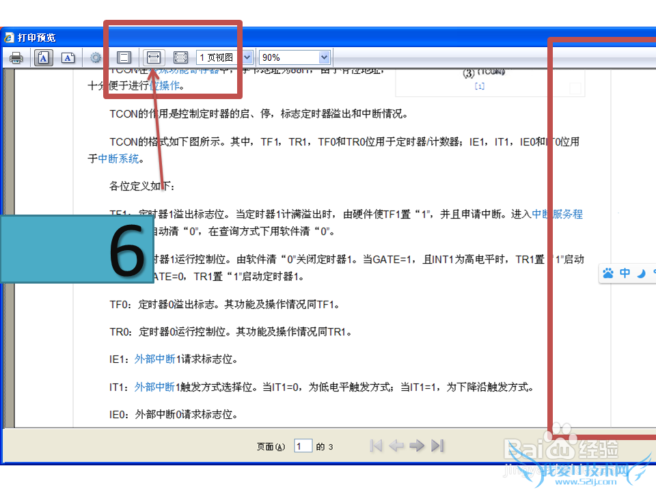The image size is (656, 492).
Task: Click the '页面(A)' label
Action: pos(271,447)
